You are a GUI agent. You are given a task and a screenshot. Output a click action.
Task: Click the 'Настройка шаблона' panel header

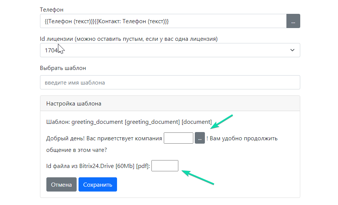[74, 104]
